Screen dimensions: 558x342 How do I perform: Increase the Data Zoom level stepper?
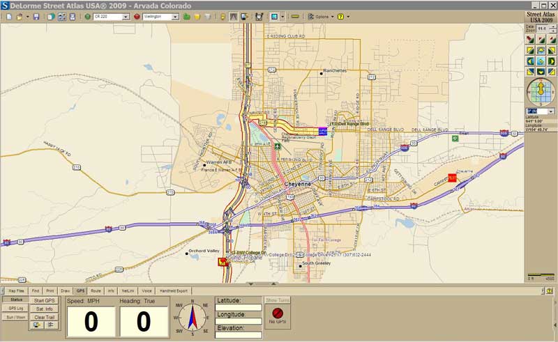click(553, 29)
